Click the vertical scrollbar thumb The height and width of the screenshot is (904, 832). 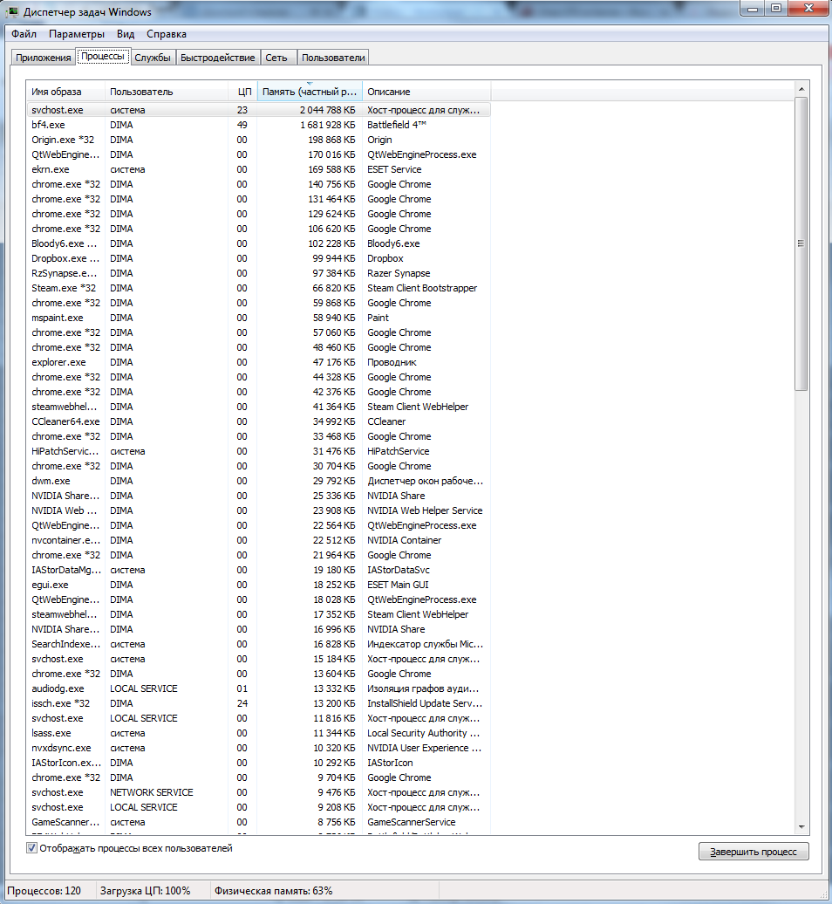(801, 243)
